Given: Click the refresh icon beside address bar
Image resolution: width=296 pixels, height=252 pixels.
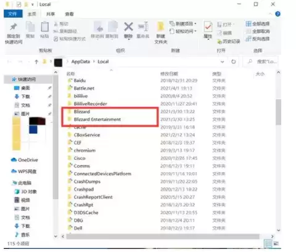Looking at the screenshot, I should point(234,61).
